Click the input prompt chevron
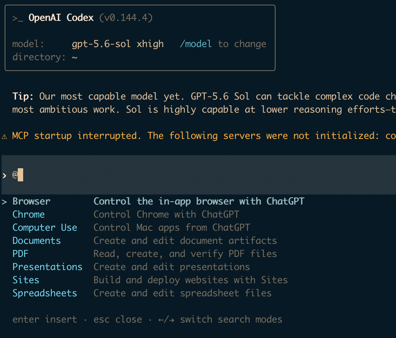Viewport: 396px width, 338px height. click(4, 176)
